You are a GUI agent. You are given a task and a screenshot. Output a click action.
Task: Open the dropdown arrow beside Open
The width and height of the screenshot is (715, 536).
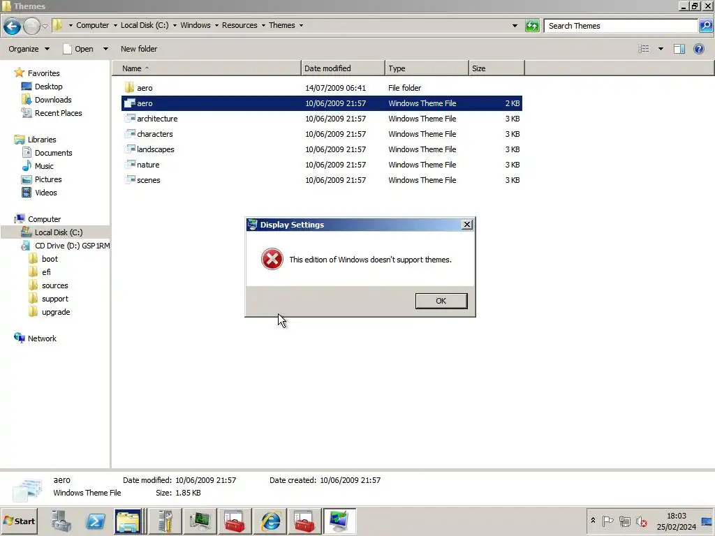coord(105,49)
